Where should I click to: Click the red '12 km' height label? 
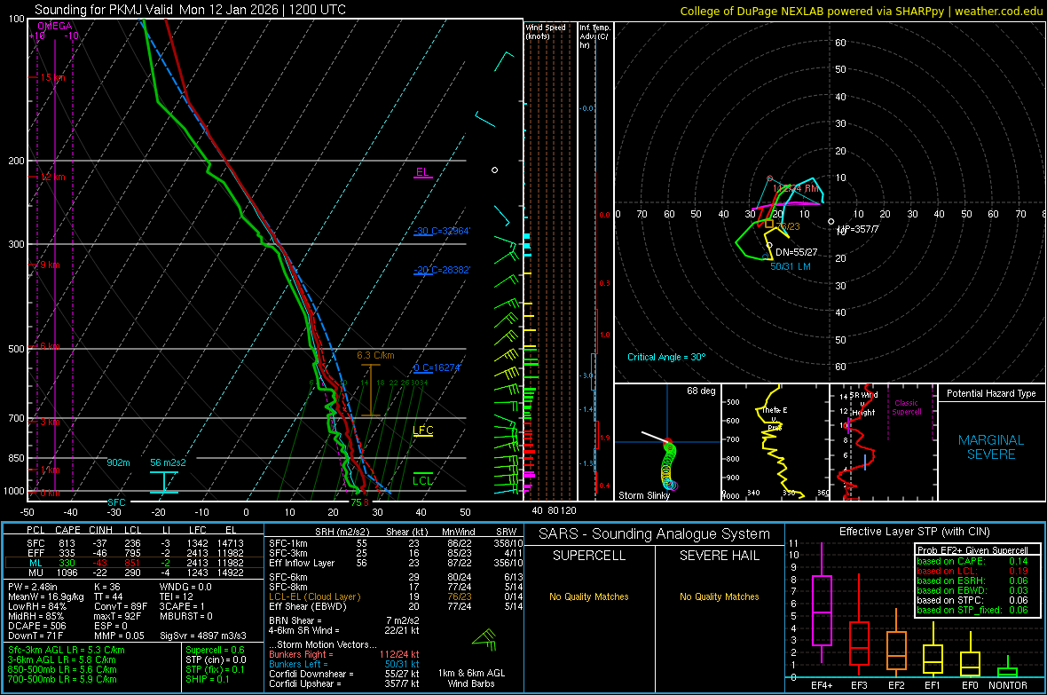(x=52, y=178)
